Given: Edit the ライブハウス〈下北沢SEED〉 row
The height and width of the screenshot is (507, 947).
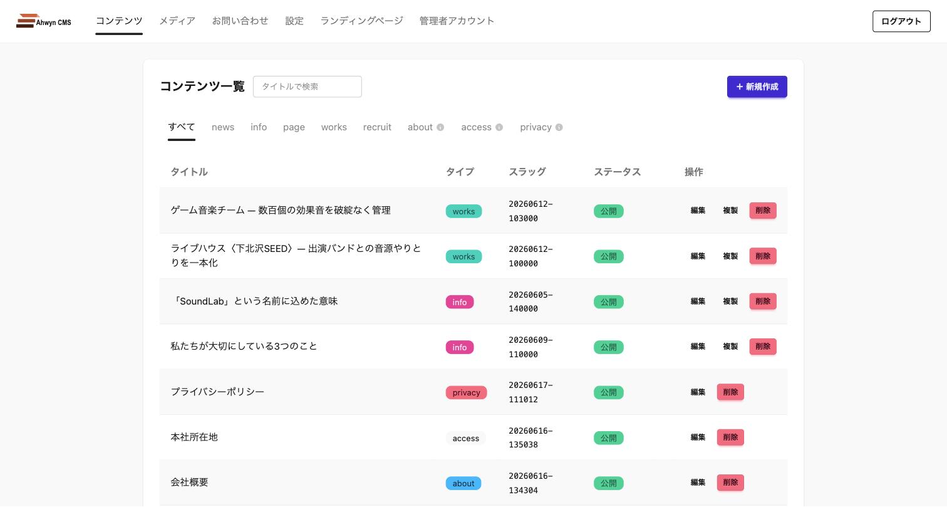Looking at the screenshot, I should tap(698, 256).
